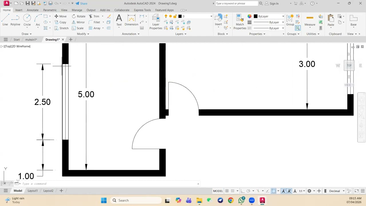The image size is (366, 206).
Task: Open the Start file tab
Action: 17,39
